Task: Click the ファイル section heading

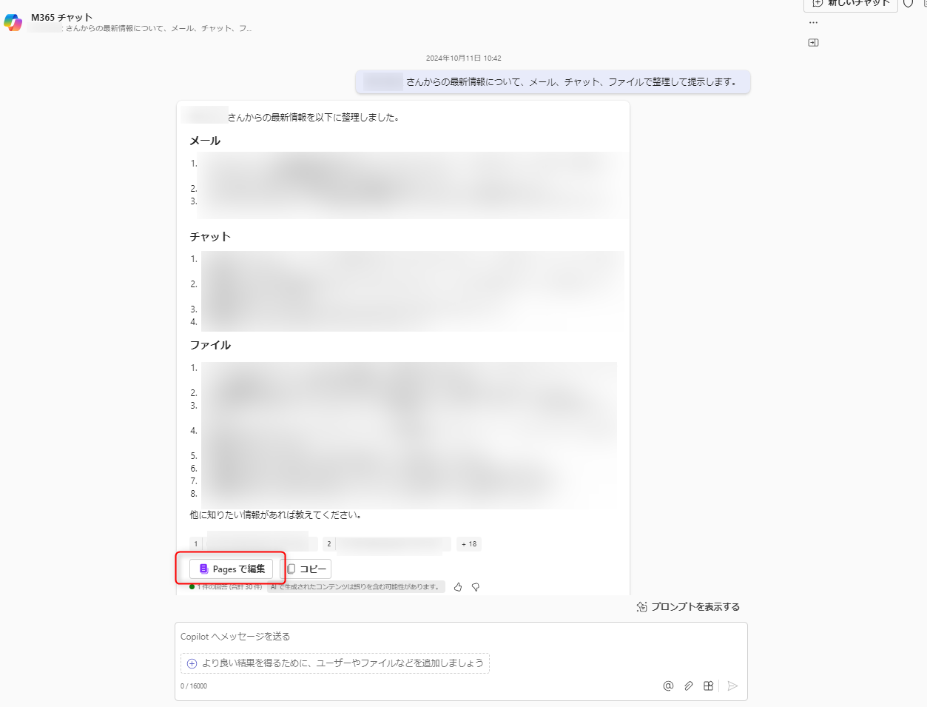Action: (x=210, y=345)
